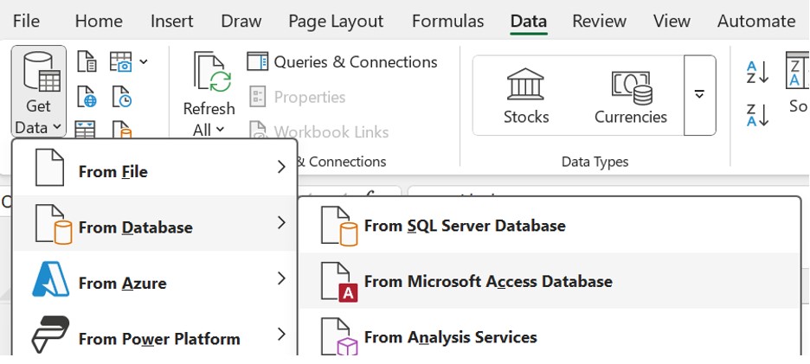Choose From Azure menu item
The height and width of the screenshot is (364, 810).
[x=155, y=279]
